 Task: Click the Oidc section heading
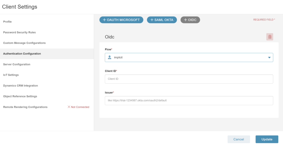coord(109,37)
